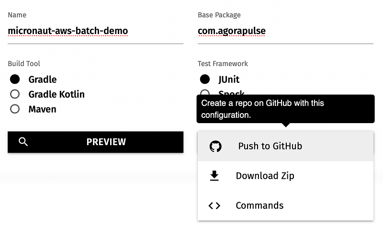This screenshot has width=383, height=229.
Task: Click the magnifier icon in the Preview button
Action: [23, 142]
